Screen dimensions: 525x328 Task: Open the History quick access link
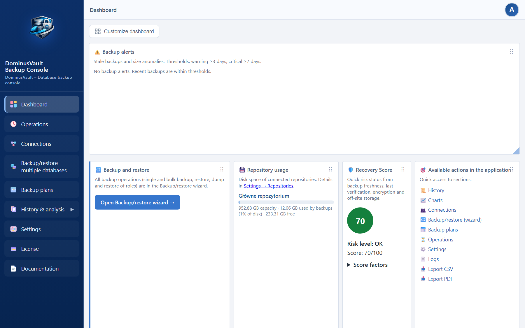(x=436, y=190)
